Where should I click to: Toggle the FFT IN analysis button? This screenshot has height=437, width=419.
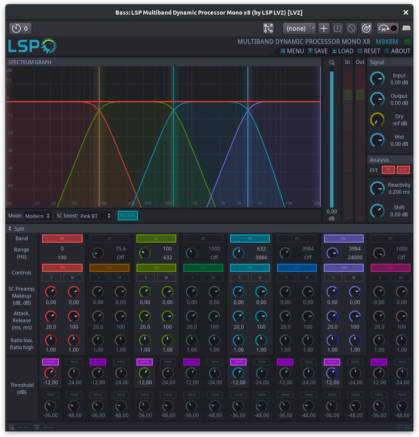[388, 170]
